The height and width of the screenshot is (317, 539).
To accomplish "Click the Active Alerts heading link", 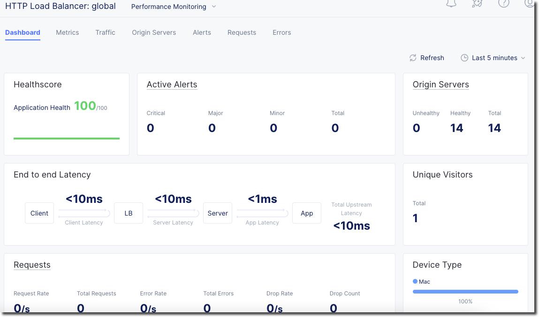I will (172, 85).
